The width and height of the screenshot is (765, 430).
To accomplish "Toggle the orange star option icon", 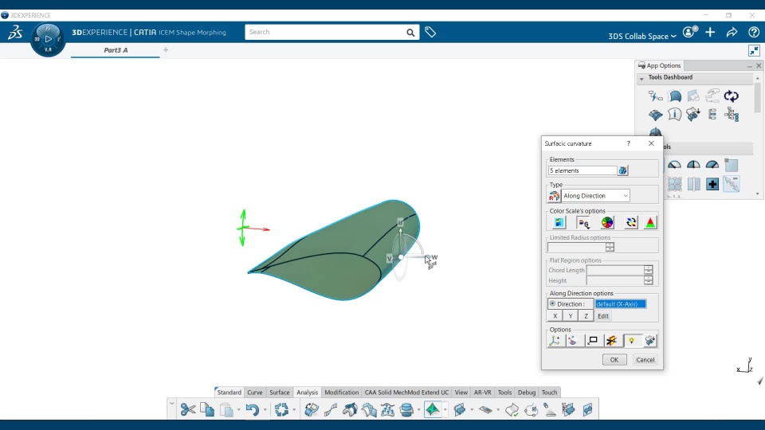I will tap(612, 341).
